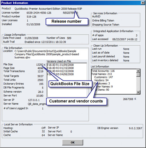This screenshot has width=146, height=148.
Task: Click the List Information scroll up arrow
Action: pyautogui.click(x=138, y=71)
